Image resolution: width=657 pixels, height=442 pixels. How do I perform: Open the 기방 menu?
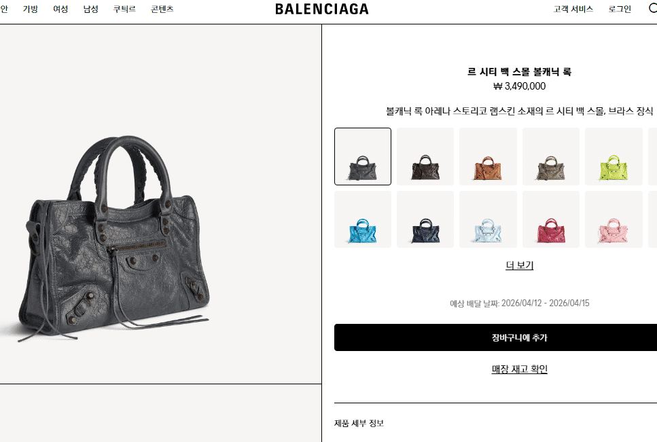[x=31, y=10]
